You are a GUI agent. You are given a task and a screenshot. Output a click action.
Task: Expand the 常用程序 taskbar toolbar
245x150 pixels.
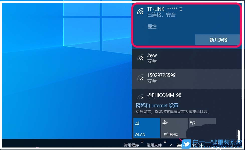[x=142, y=143]
